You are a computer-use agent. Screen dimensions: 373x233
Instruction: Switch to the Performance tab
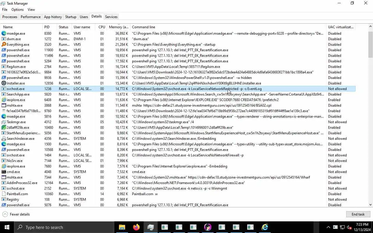pyautogui.click(x=31, y=17)
